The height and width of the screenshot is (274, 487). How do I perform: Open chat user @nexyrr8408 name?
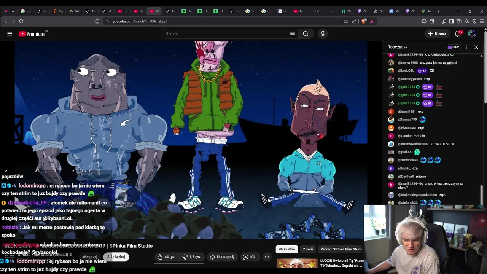point(408,63)
